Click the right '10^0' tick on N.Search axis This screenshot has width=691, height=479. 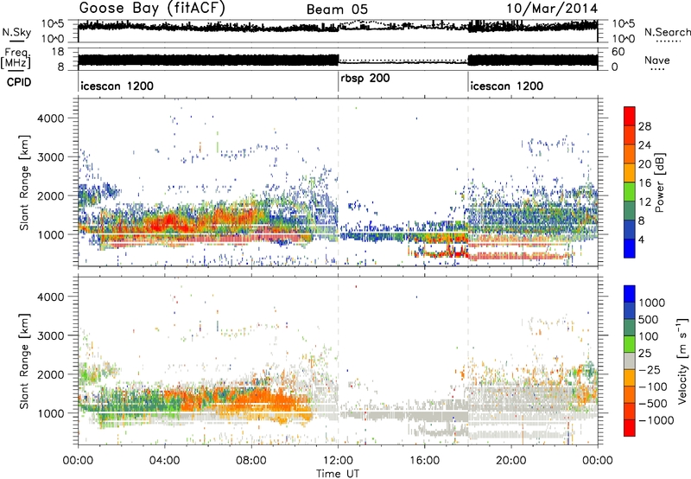click(623, 39)
